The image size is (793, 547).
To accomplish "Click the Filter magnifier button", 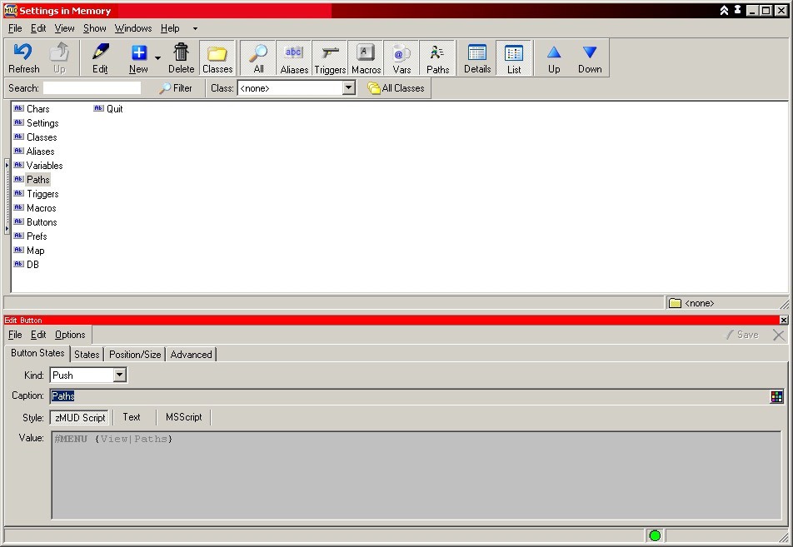I will click(x=176, y=88).
